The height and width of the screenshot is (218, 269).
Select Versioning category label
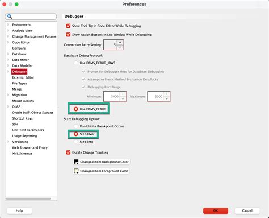[20, 142]
